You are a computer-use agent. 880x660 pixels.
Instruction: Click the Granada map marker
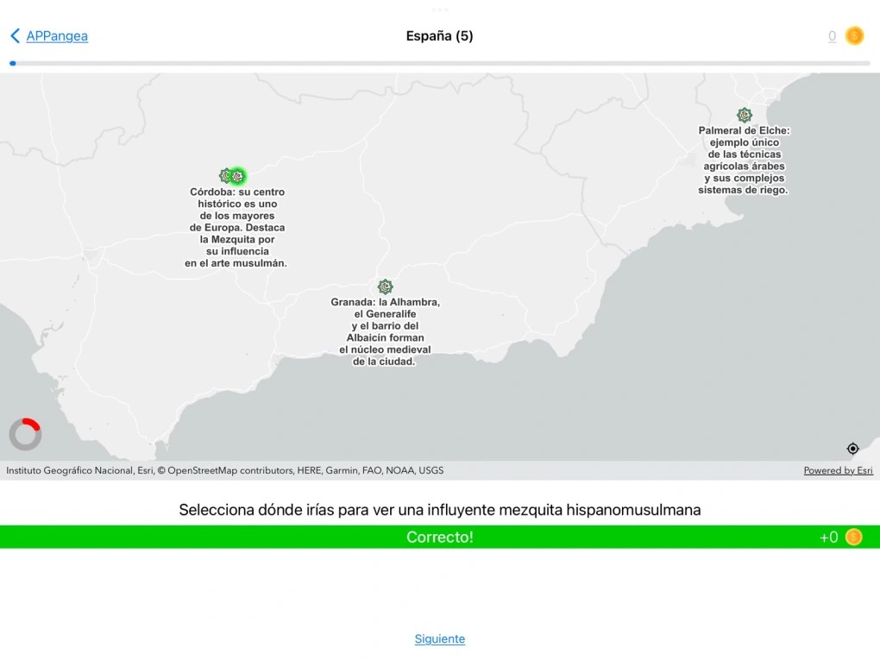click(386, 286)
